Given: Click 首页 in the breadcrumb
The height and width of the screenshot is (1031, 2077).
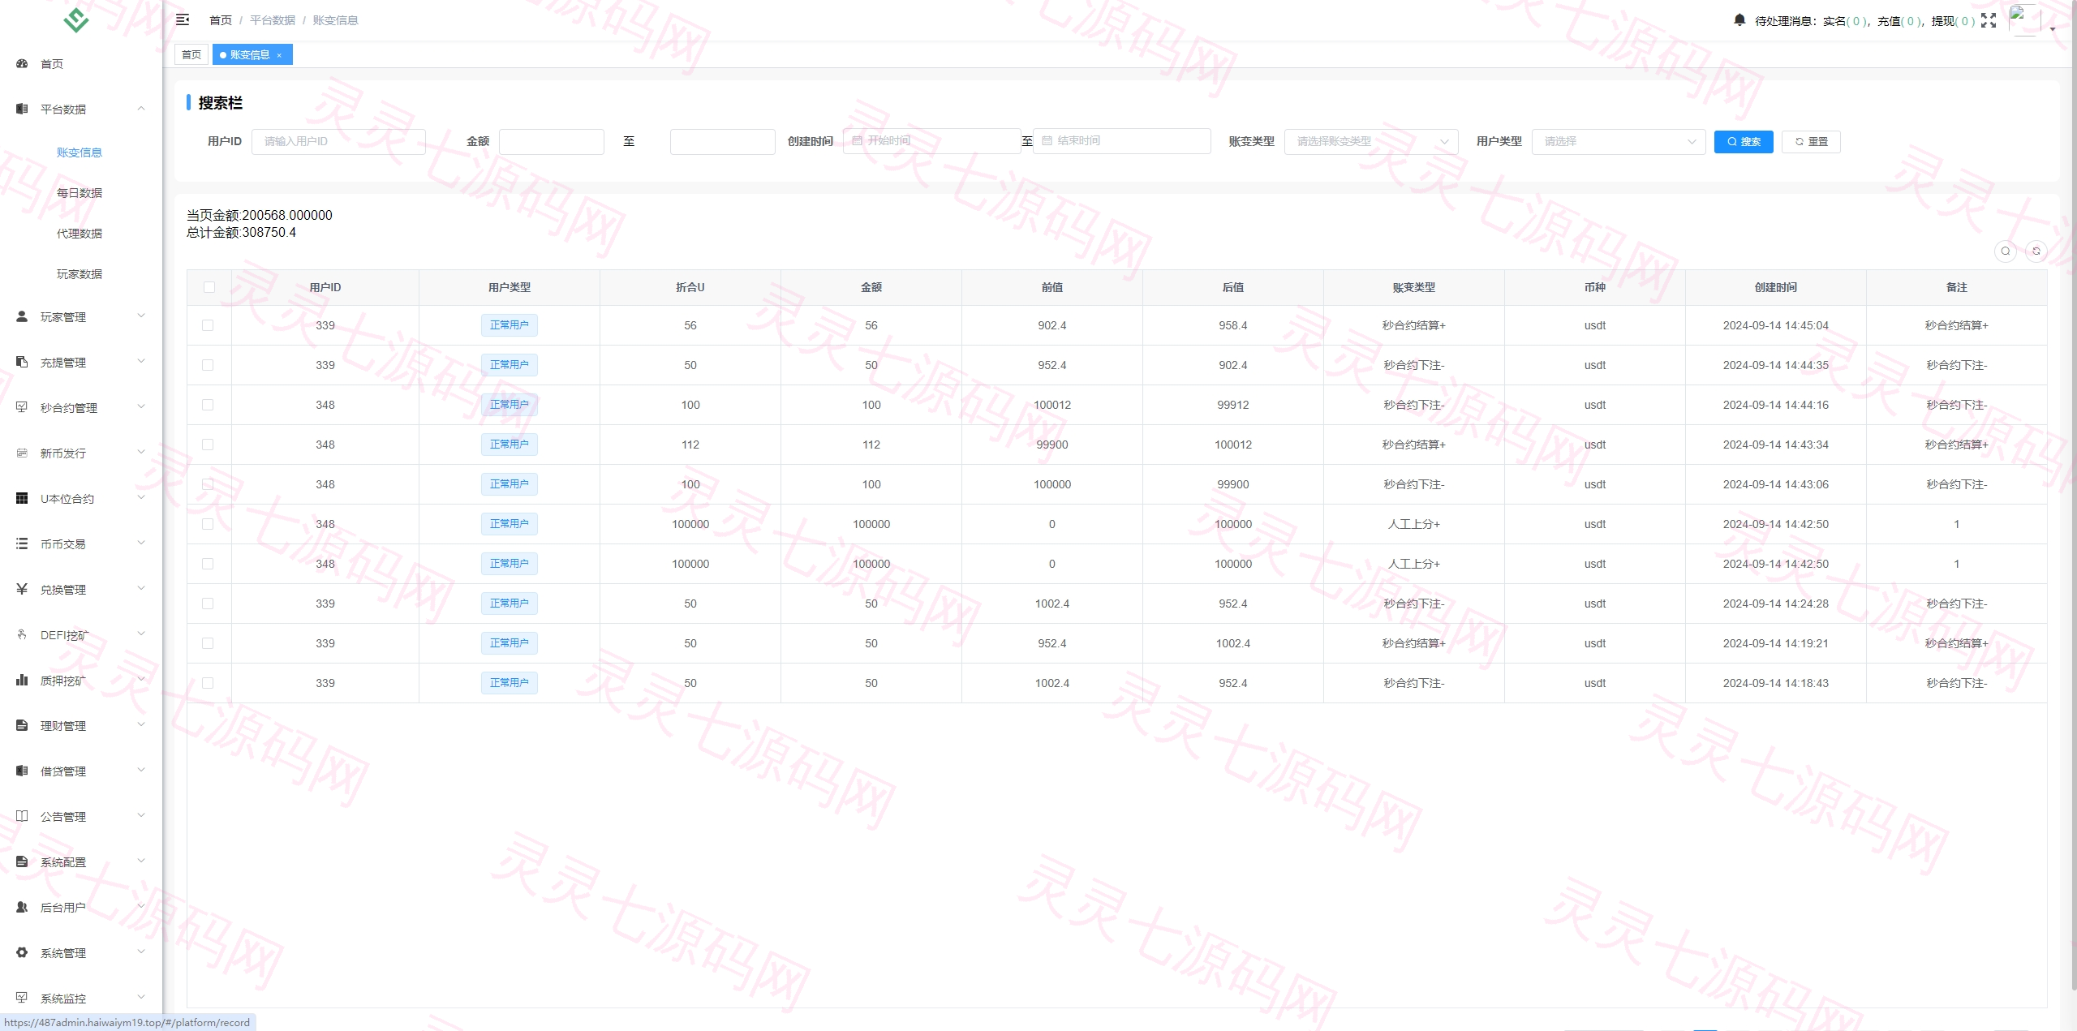Looking at the screenshot, I should (x=221, y=20).
